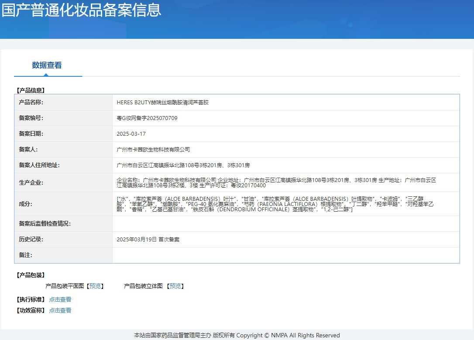Click the page title 国产普通化妆品备案信息
Image resolution: width=474 pixels, height=340 pixels.
[x=81, y=10]
